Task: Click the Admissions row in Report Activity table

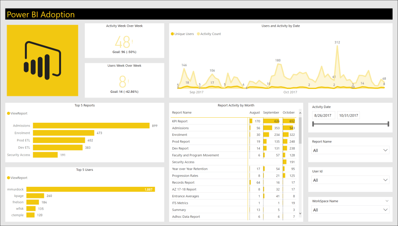Action: pyautogui.click(x=234, y=128)
